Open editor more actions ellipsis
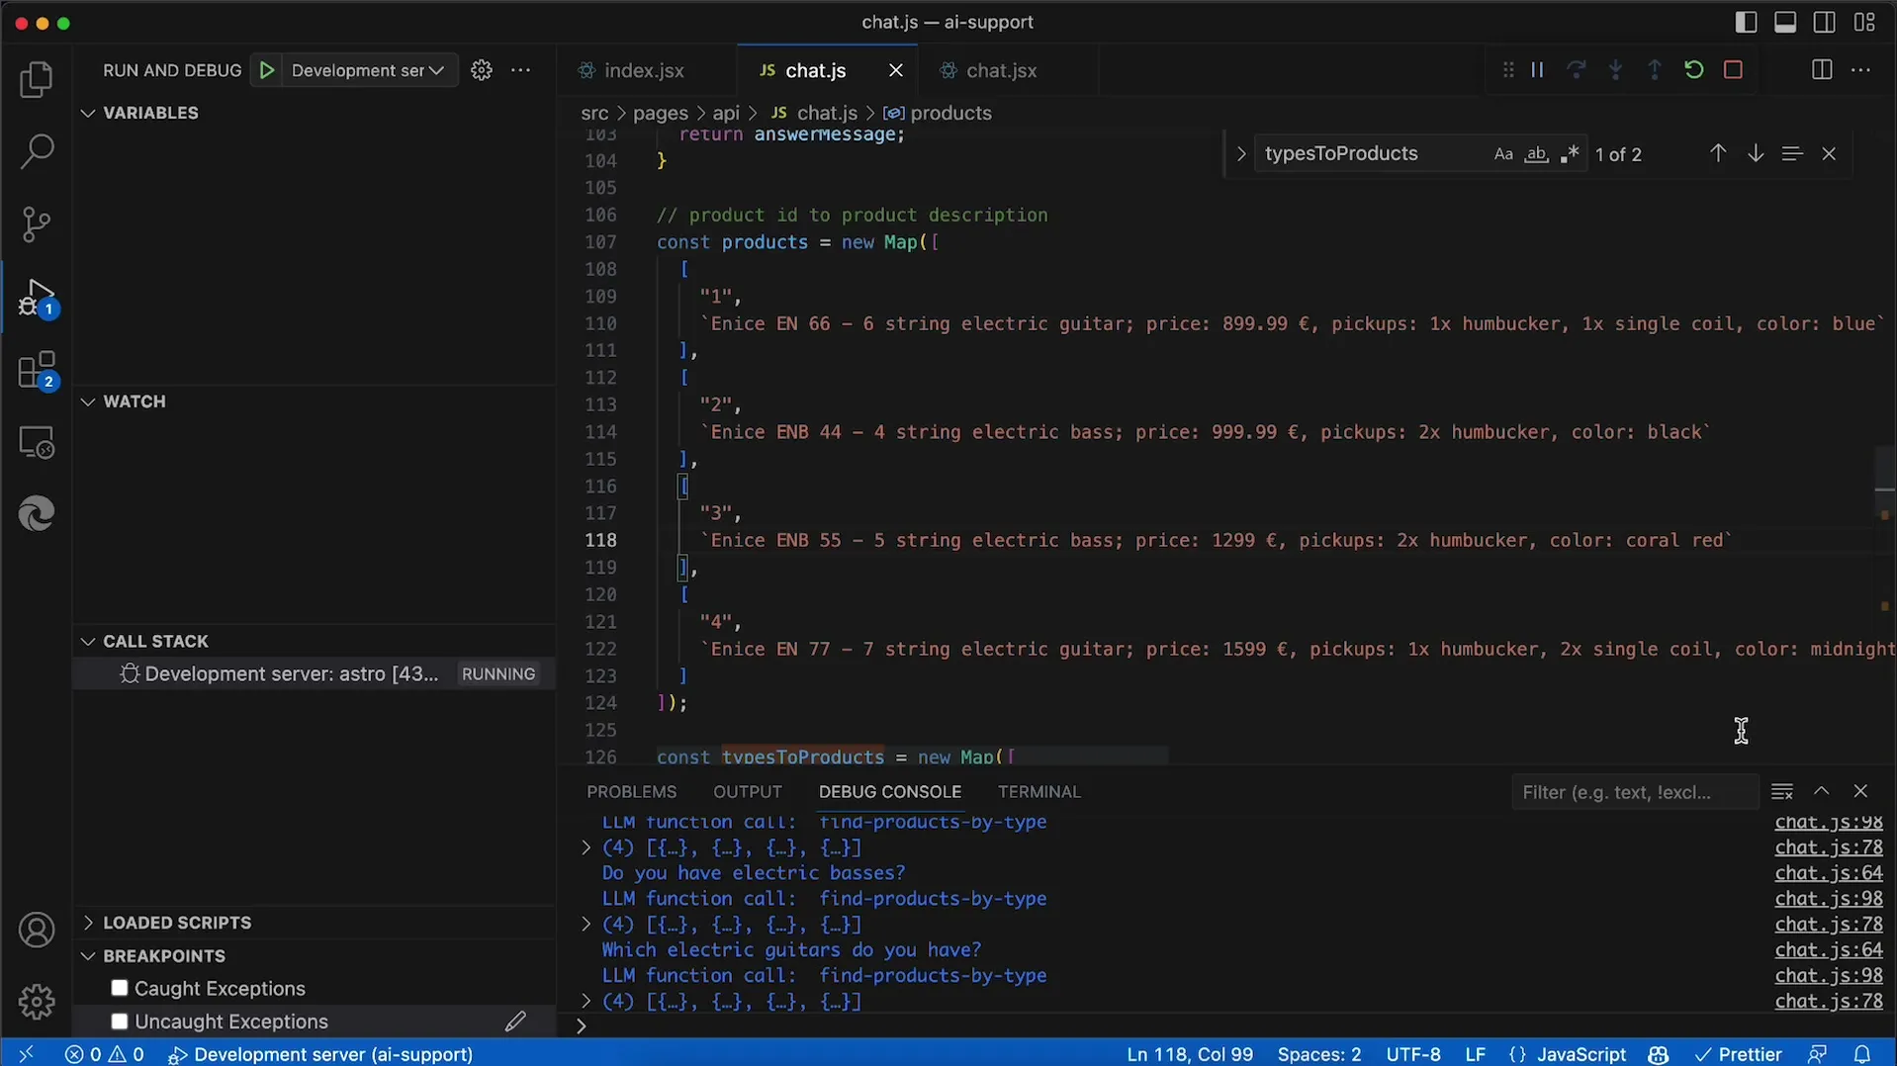The width and height of the screenshot is (1897, 1066). 1860,70
